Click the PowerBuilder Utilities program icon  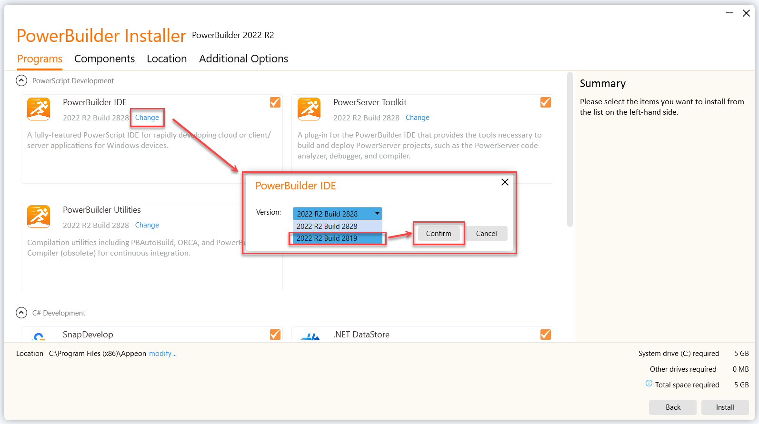[x=39, y=217]
